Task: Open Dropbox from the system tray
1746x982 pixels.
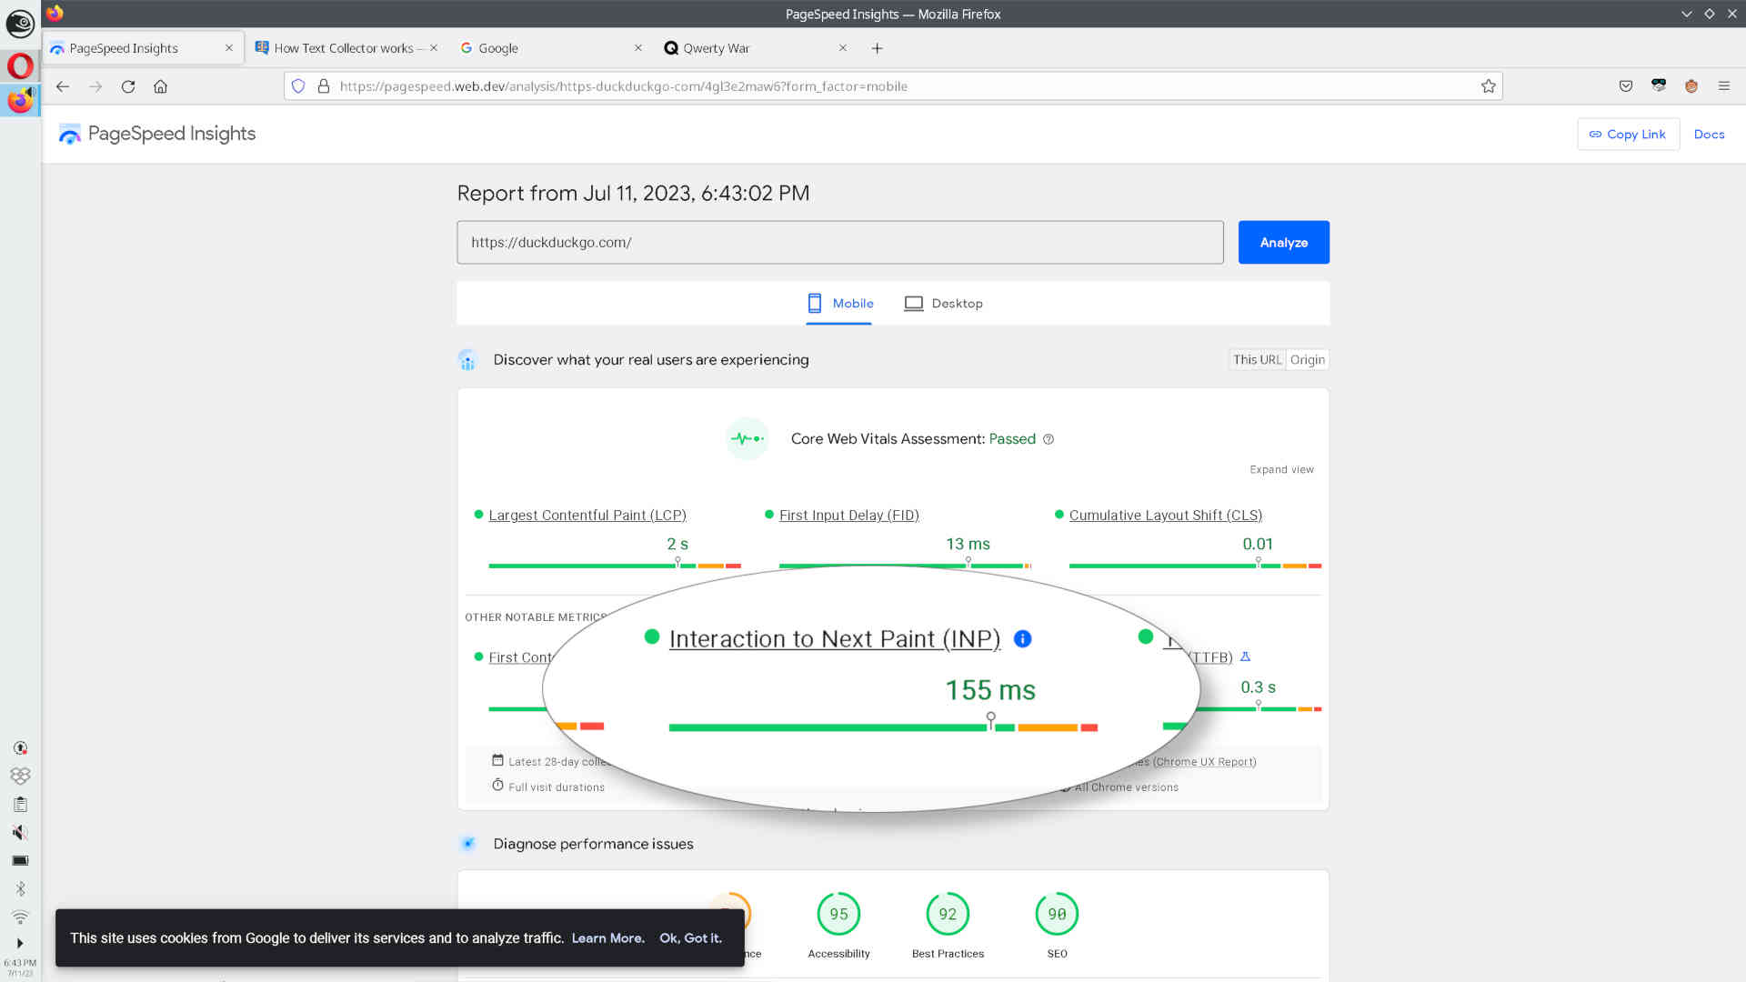Action: pyautogui.click(x=20, y=776)
